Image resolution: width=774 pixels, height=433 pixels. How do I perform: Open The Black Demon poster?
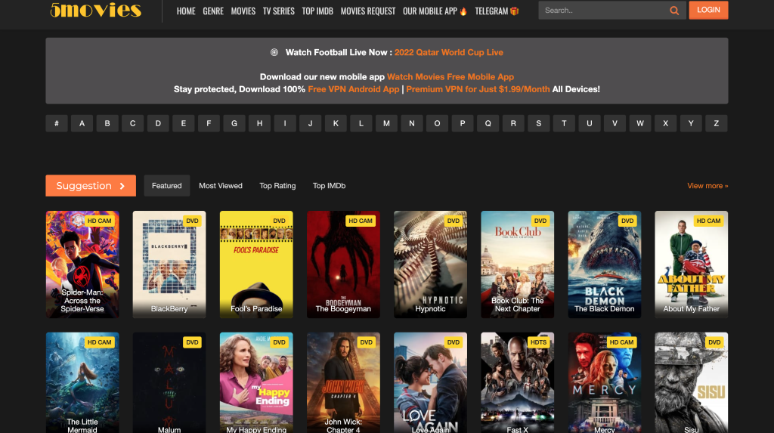click(x=605, y=264)
